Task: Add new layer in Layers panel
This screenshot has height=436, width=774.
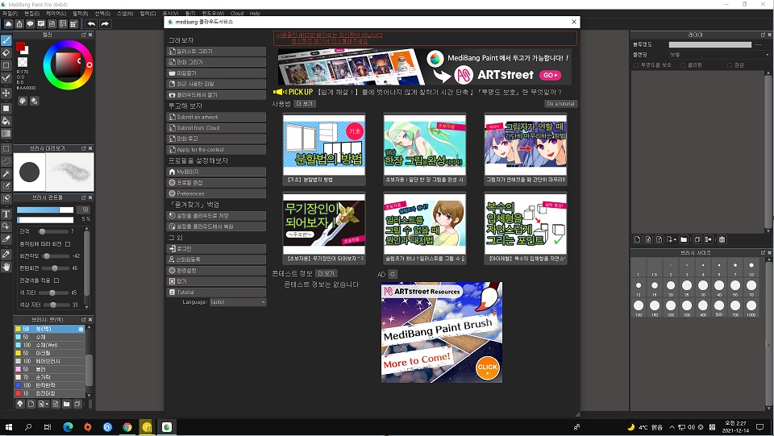Action: click(x=637, y=239)
